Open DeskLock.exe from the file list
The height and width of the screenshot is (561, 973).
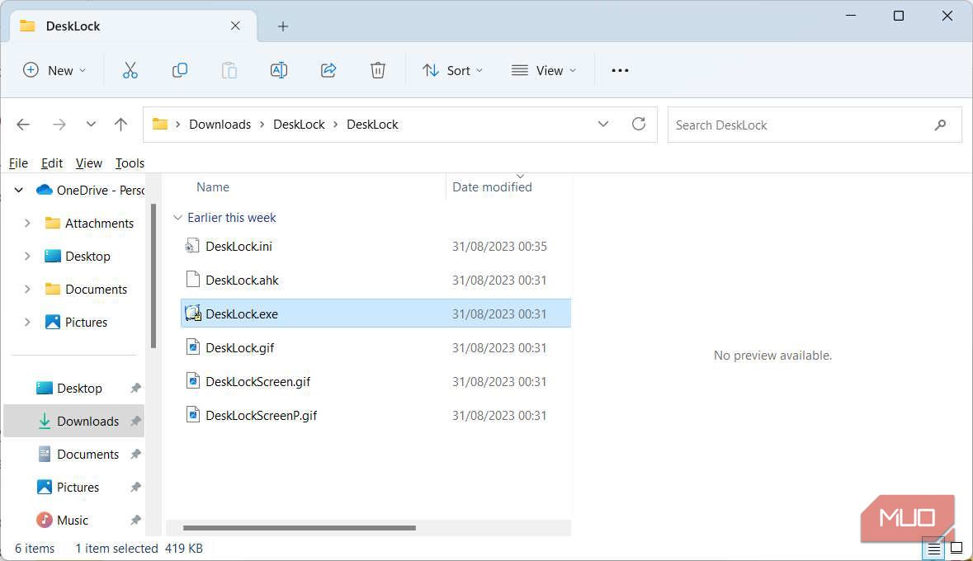[x=242, y=313]
